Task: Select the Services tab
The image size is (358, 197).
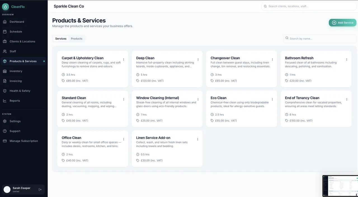Action: 61,39
